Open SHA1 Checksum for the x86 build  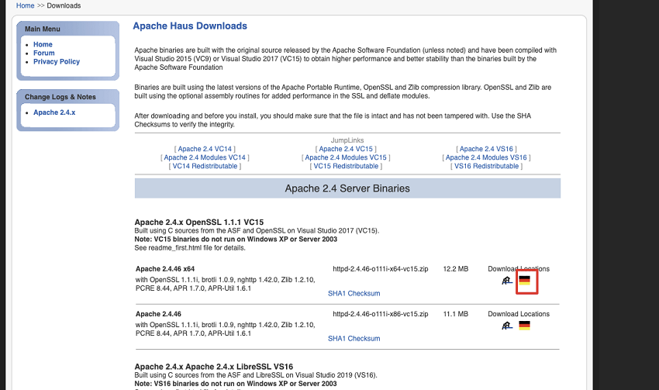point(354,338)
